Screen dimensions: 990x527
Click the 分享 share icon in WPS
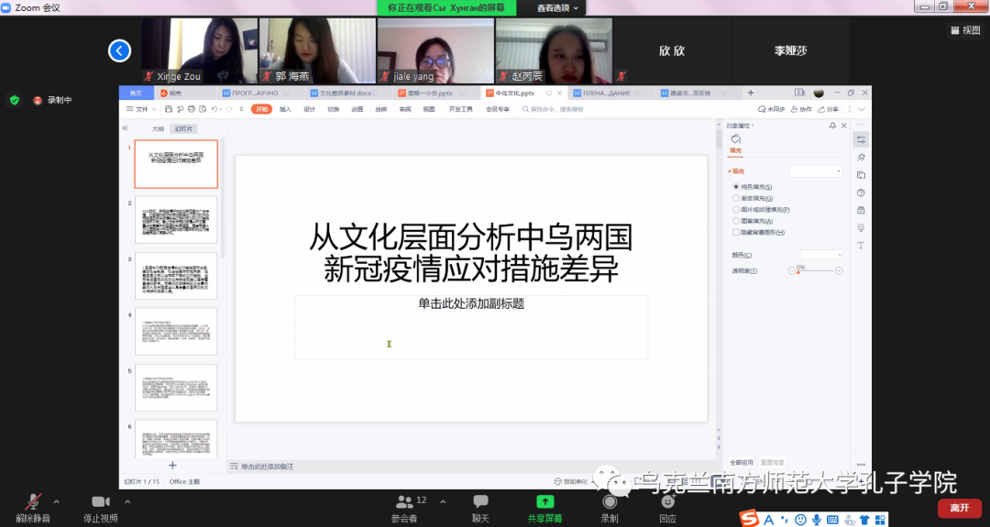(x=820, y=109)
